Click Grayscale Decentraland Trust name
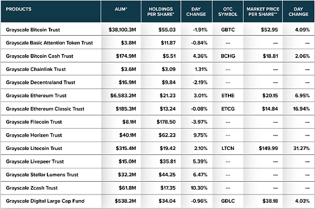Viewport: 315px width, 209px height. pyautogui.click(x=41, y=82)
